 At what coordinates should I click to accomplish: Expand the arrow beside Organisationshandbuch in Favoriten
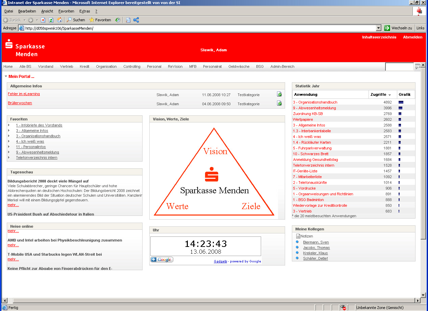tap(9, 136)
